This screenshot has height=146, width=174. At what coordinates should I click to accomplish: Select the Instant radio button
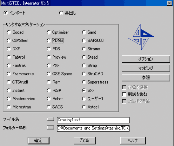coord(9,91)
